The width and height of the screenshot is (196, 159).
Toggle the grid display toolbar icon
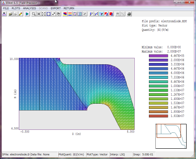[80, 14]
